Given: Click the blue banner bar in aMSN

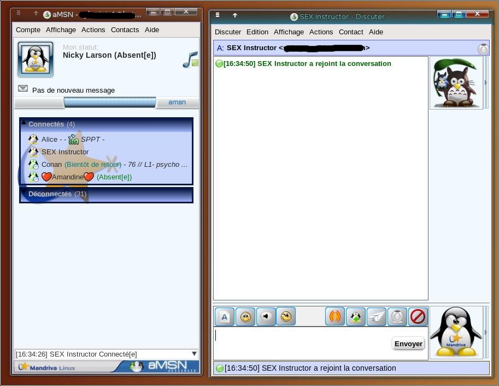Looking at the screenshot, I should point(110,102).
